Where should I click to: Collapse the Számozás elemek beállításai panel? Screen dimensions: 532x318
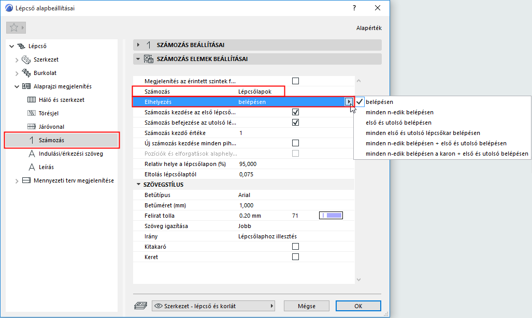click(138, 59)
